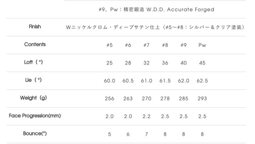Screen dimensions: 255x144
Task: Select the Contents row label
Action: pyautogui.click(x=35, y=44)
